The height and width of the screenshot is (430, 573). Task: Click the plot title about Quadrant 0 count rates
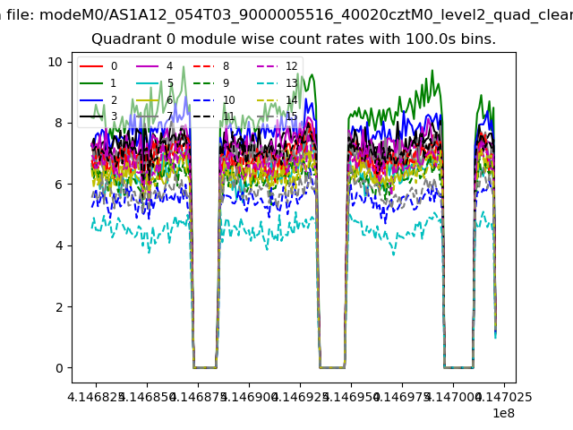pyautogui.click(x=294, y=39)
